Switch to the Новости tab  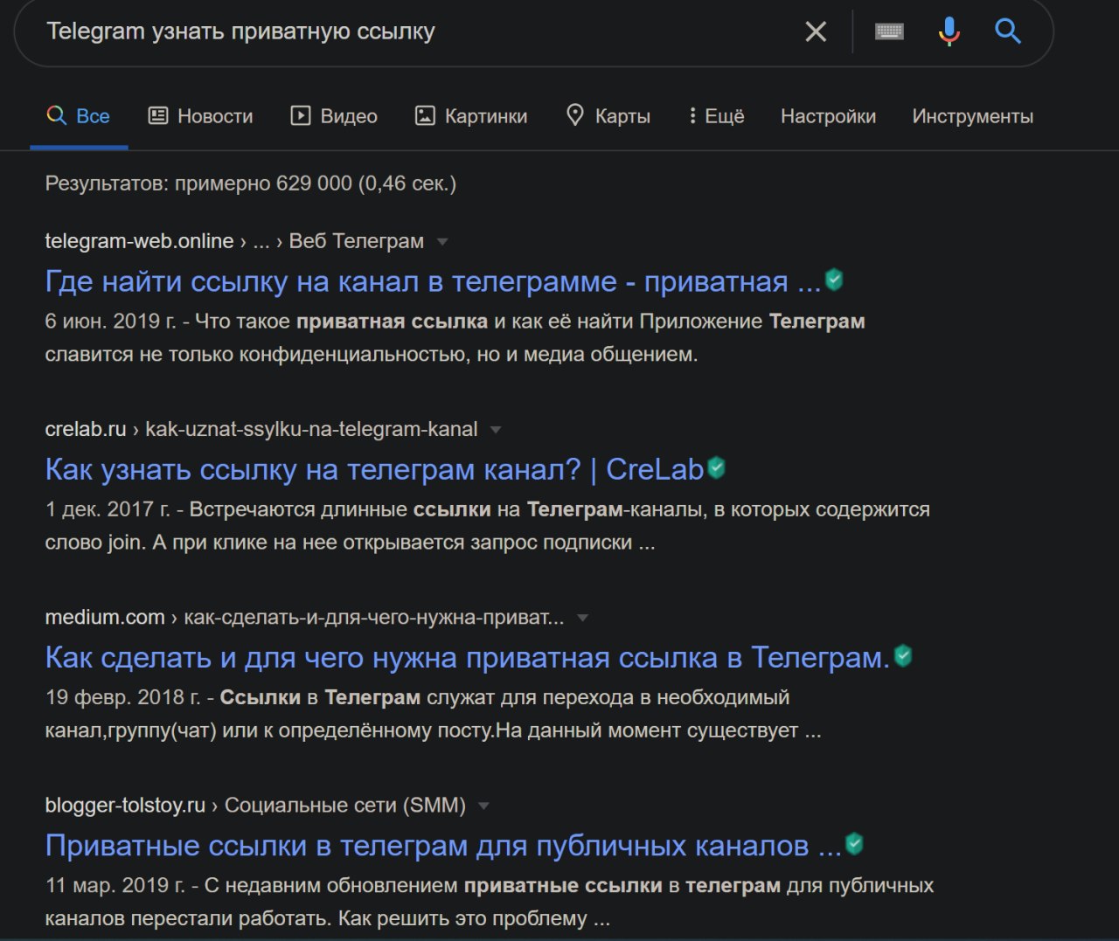(x=201, y=116)
